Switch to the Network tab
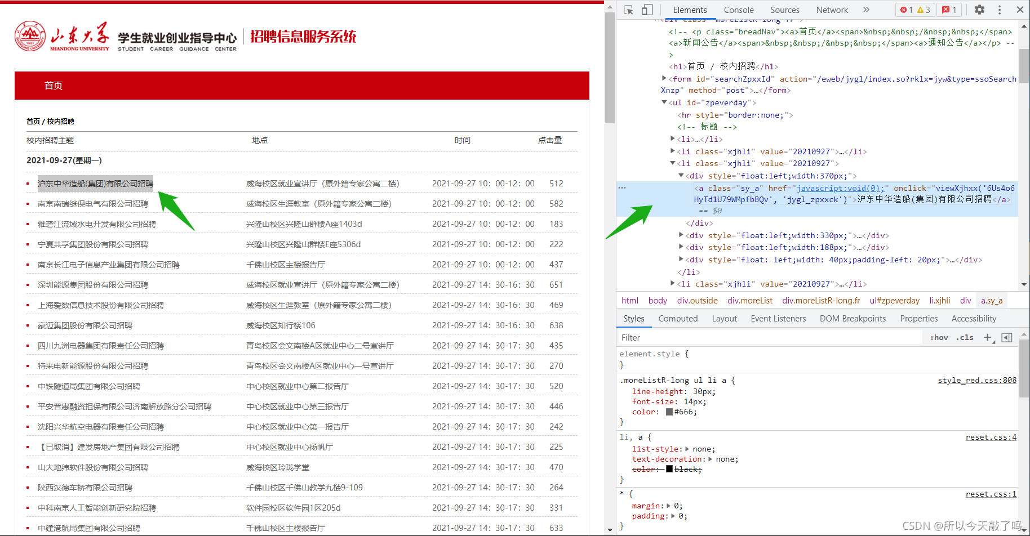This screenshot has width=1030, height=536. click(832, 10)
